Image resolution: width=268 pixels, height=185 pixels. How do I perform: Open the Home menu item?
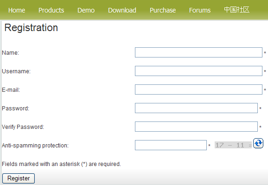(17, 10)
